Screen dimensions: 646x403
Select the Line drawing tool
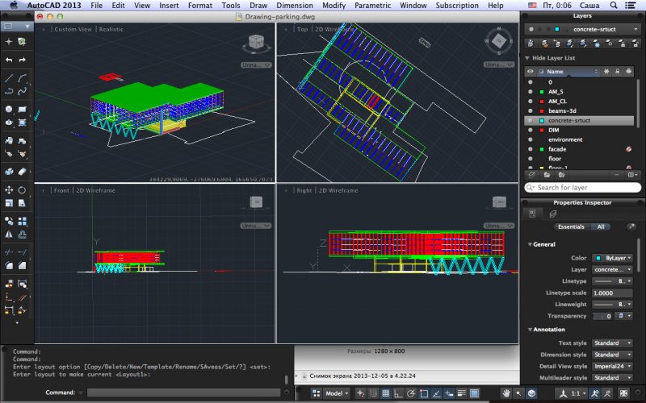9,78
